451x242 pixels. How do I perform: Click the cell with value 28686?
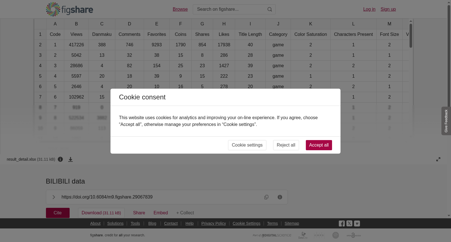point(76,66)
